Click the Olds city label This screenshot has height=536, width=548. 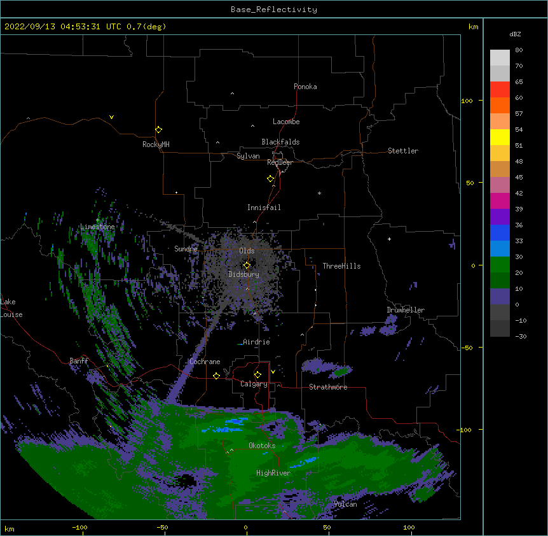247,251
